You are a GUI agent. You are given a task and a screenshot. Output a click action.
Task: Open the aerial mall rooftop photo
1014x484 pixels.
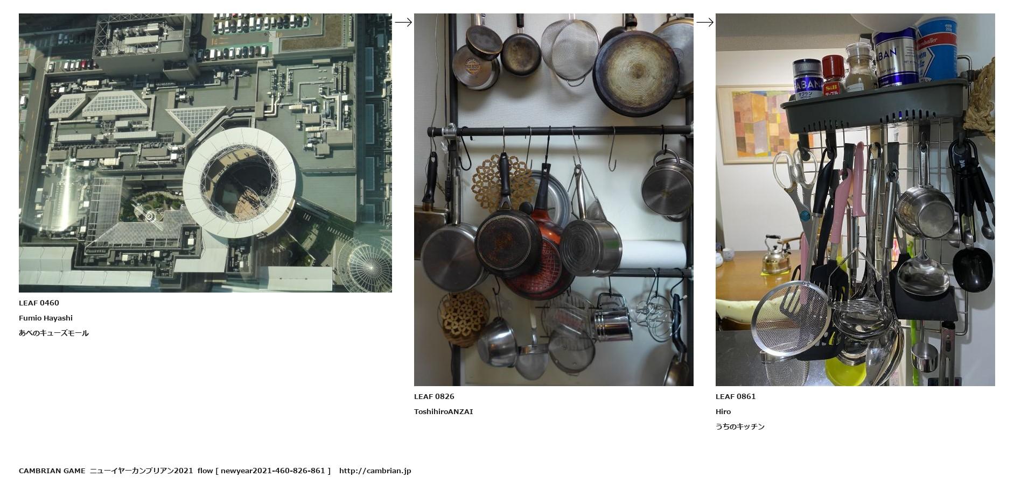pos(205,153)
